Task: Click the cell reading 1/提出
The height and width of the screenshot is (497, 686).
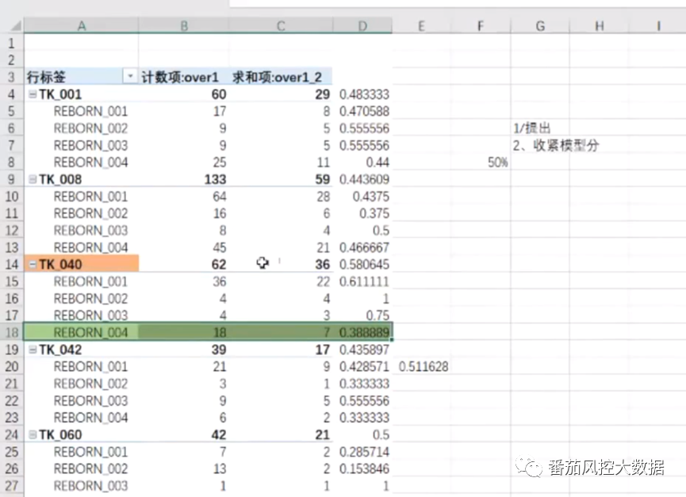Action: tap(532, 128)
